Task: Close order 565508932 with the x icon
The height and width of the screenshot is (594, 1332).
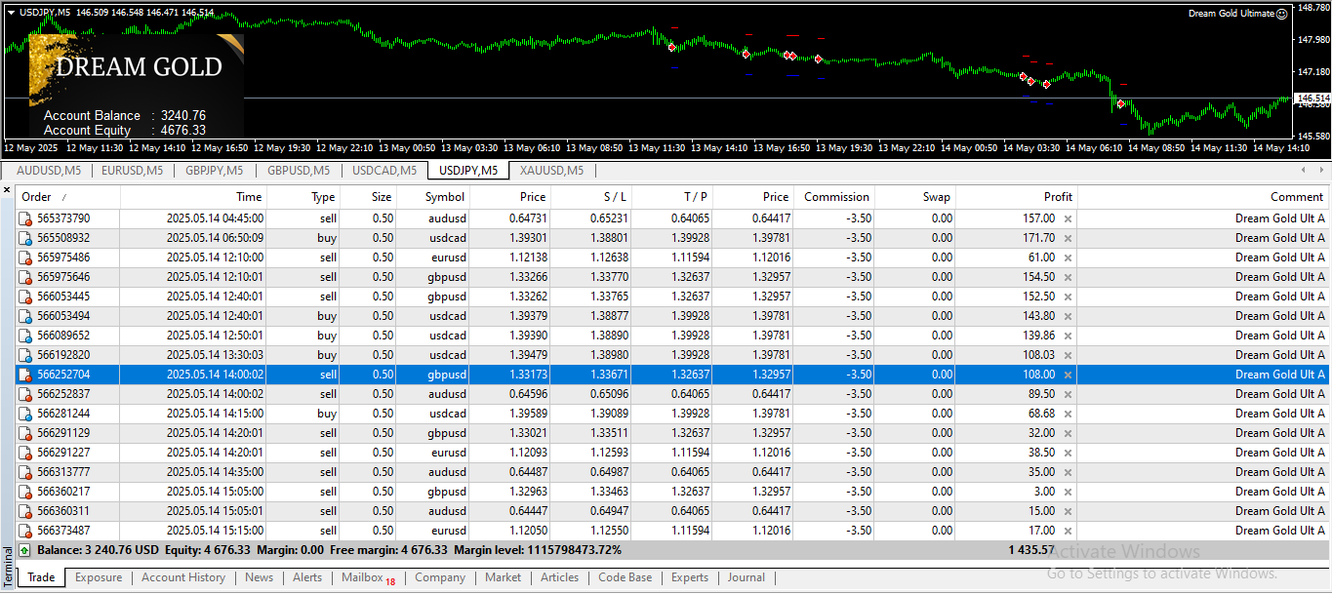Action: [1068, 238]
